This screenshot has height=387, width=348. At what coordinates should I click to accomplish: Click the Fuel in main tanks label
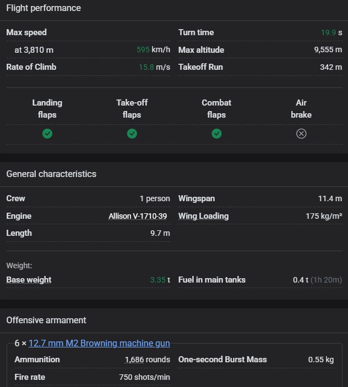211,280
